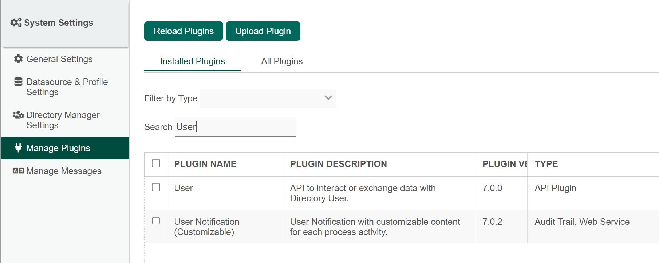Screen dimensions: 659x263
Task: Click the Directory Manager users icon
Action: point(18,115)
